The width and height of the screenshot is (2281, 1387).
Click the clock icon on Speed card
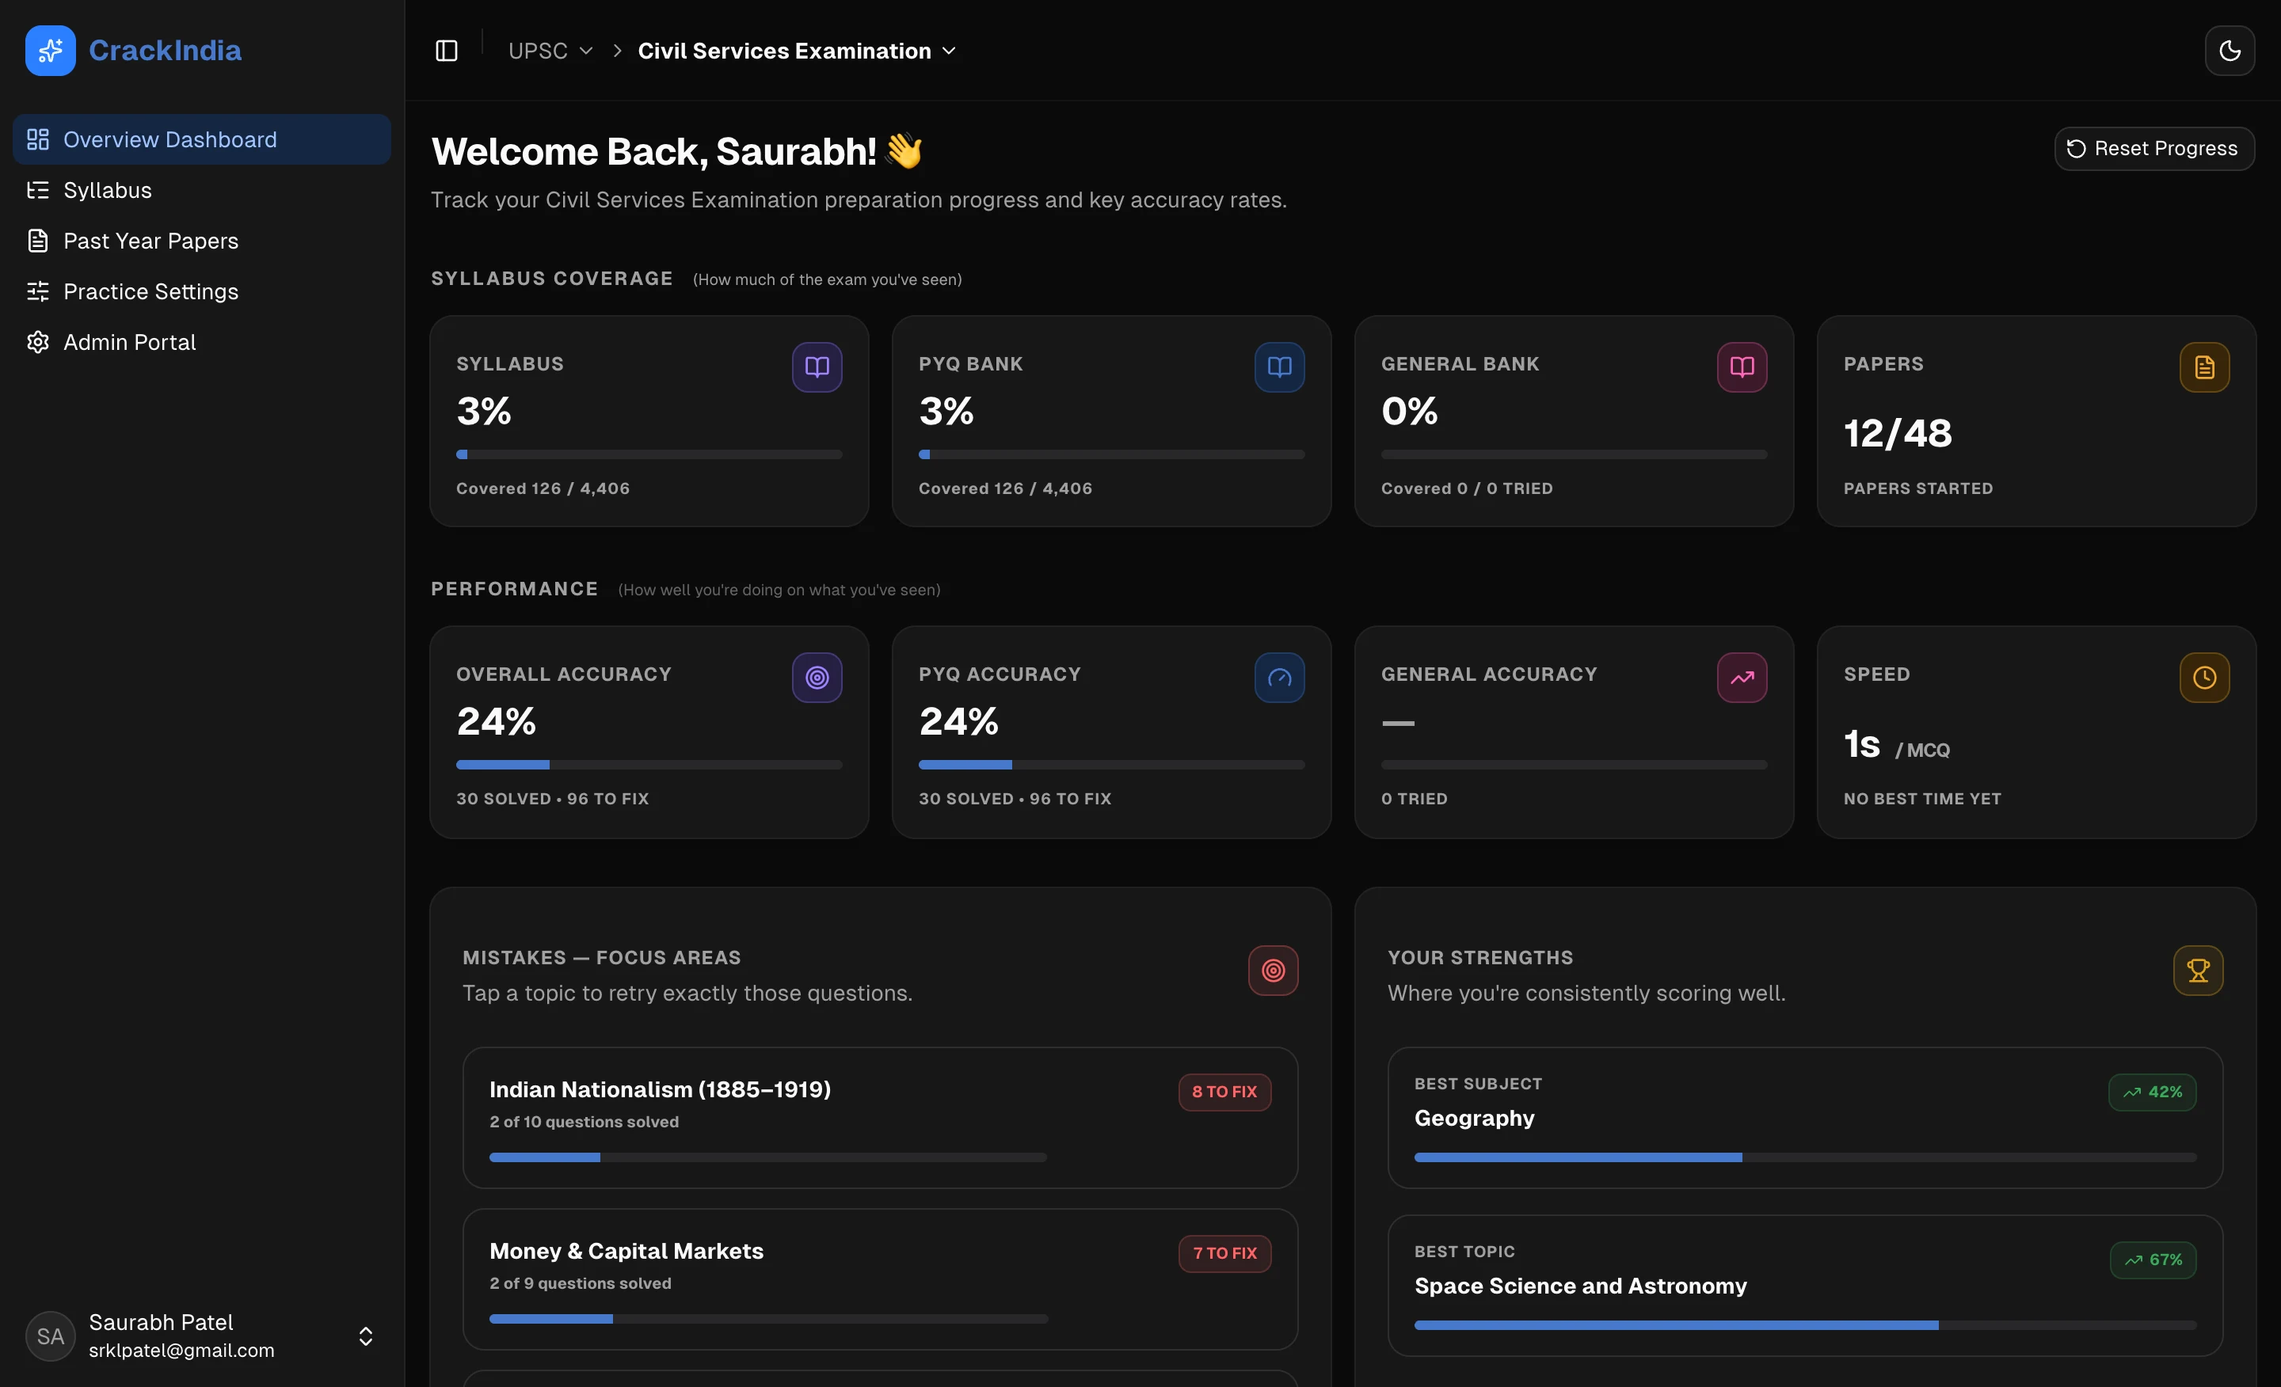(x=2204, y=678)
